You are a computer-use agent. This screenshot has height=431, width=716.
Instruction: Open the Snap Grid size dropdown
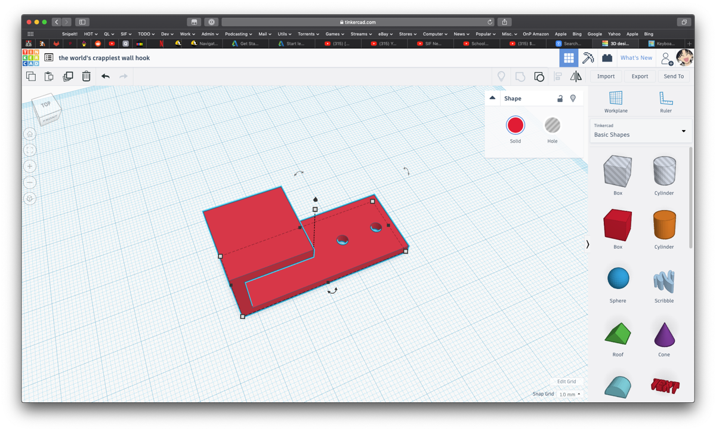click(x=570, y=395)
